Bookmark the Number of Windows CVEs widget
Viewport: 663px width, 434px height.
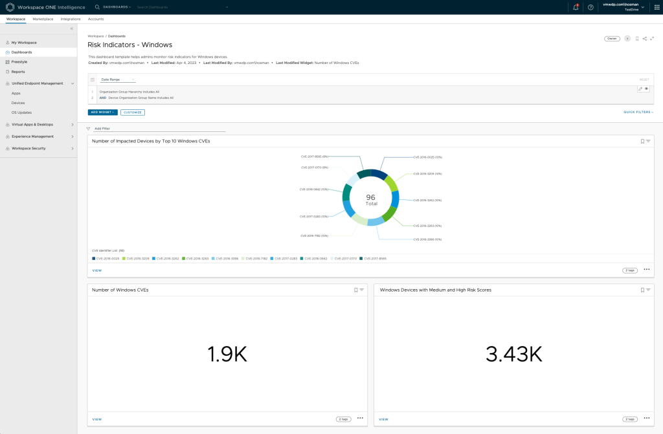[x=355, y=290]
